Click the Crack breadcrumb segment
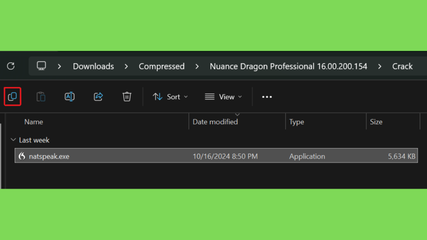Screen dimensions: 427x240 click(x=402, y=66)
